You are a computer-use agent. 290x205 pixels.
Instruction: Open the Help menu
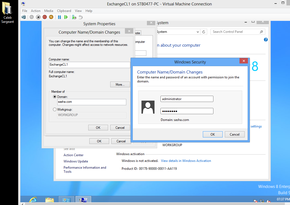(x=89, y=11)
